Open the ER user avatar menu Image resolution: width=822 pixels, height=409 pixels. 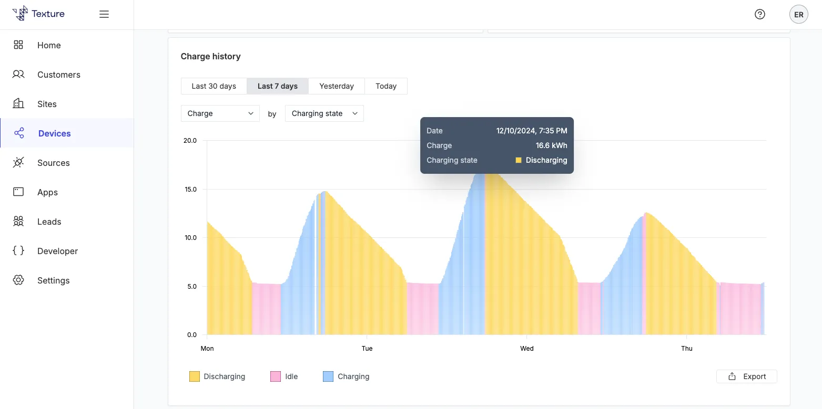tap(798, 15)
